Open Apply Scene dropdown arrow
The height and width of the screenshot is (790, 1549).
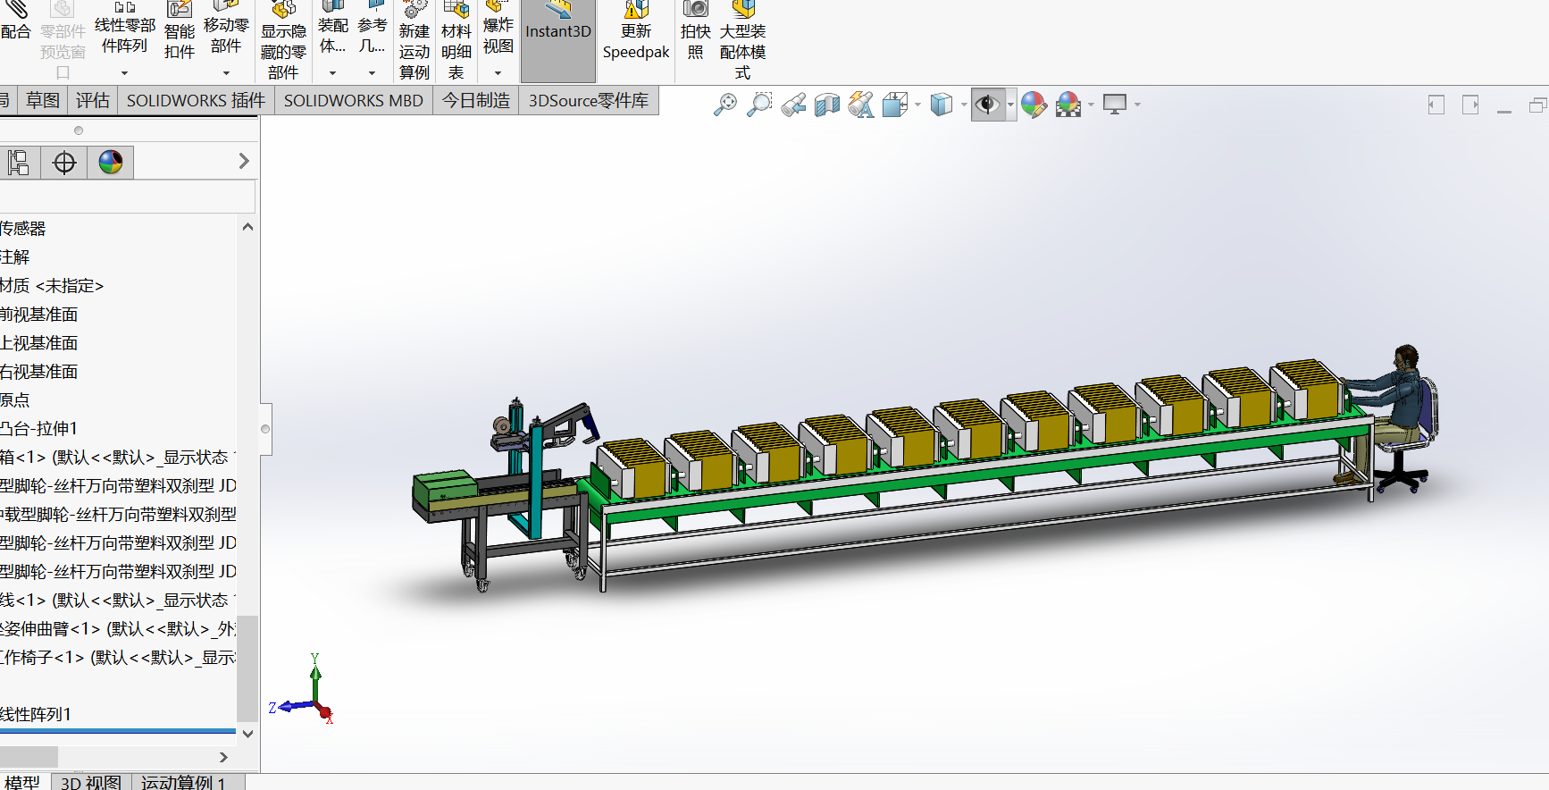pyautogui.click(x=1091, y=105)
